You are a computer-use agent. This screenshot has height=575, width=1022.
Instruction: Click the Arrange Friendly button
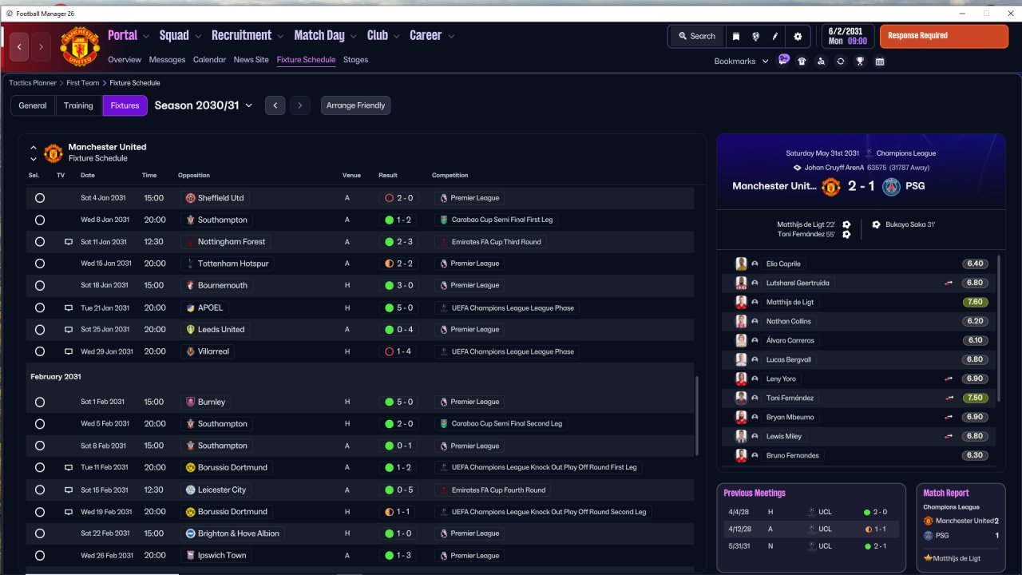pos(356,105)
